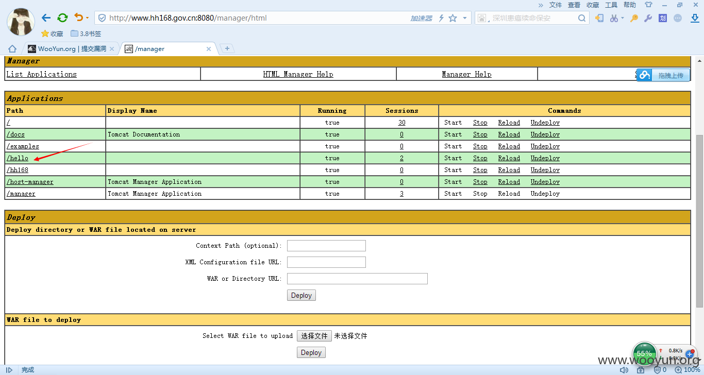Open the screenshot tool dropdown arrow
Viewport: 704px width, 375px height.
[623, 18]
